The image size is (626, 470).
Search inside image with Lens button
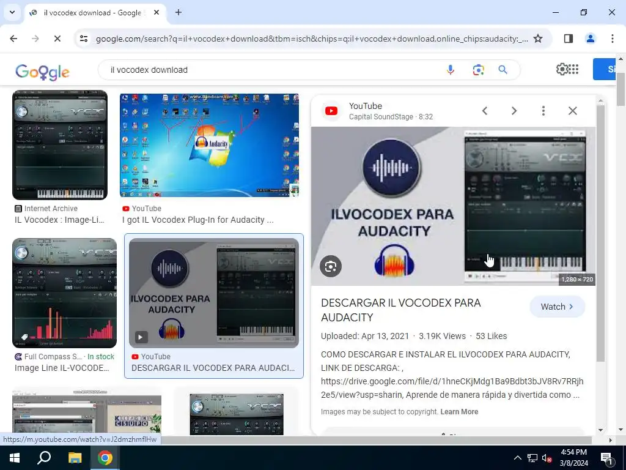point(331,266)
